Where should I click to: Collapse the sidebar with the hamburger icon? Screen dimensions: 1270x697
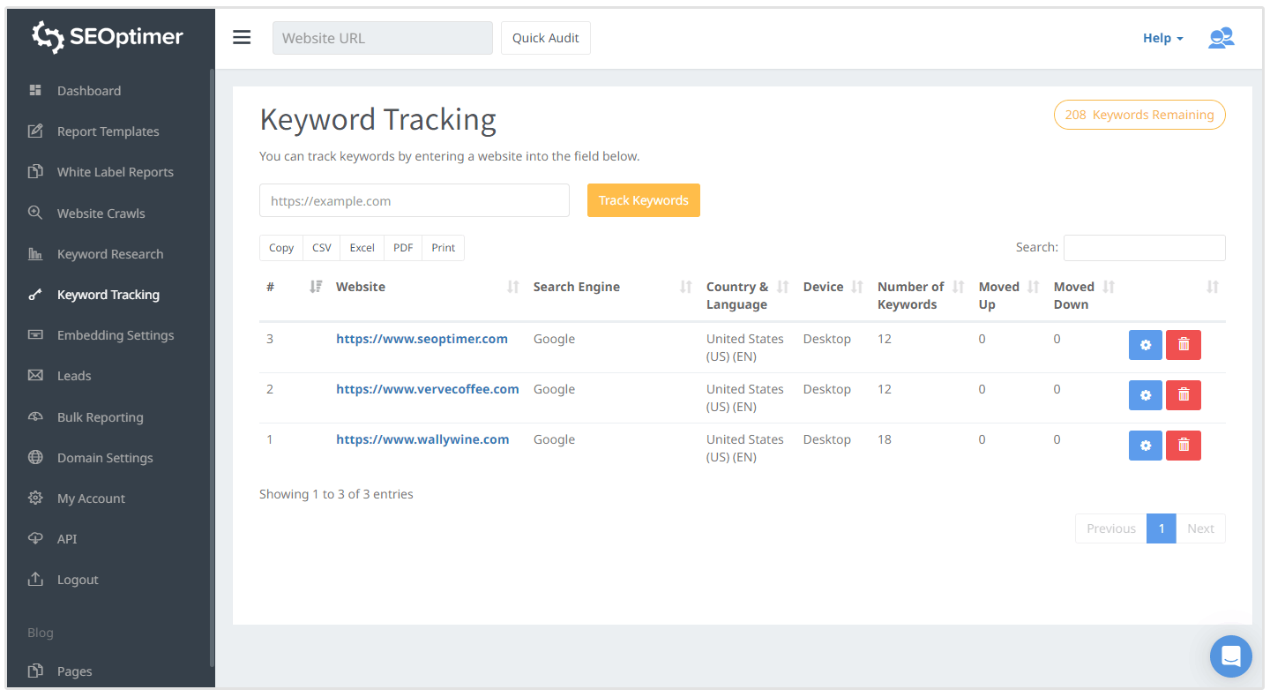coord(242,37)
